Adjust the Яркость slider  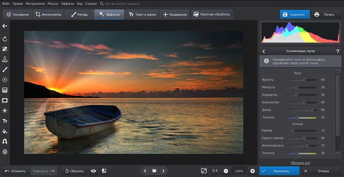coord(304,80)
